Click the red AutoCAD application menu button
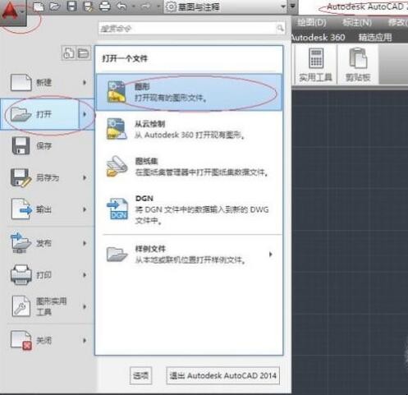 click(13, 13)
